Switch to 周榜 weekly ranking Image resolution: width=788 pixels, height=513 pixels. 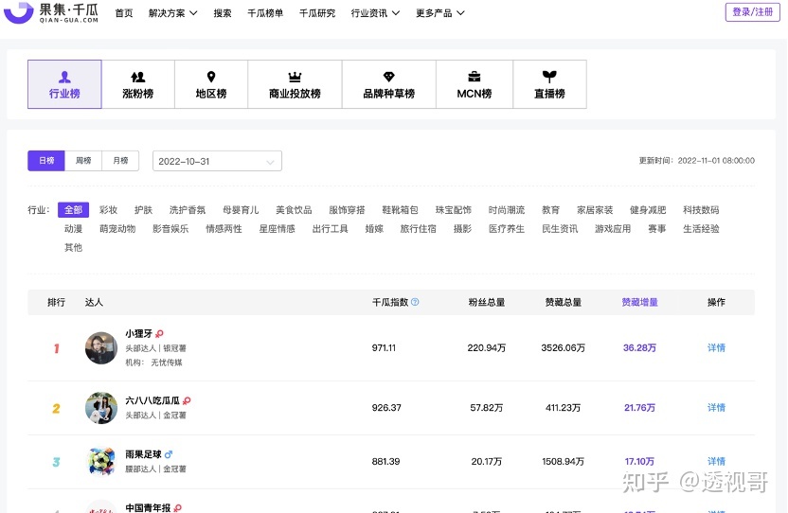pyautogui.click(x=83, y=161)
